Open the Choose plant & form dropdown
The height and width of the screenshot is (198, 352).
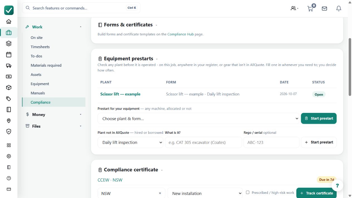pyautogui.click(x=198, y=118)
